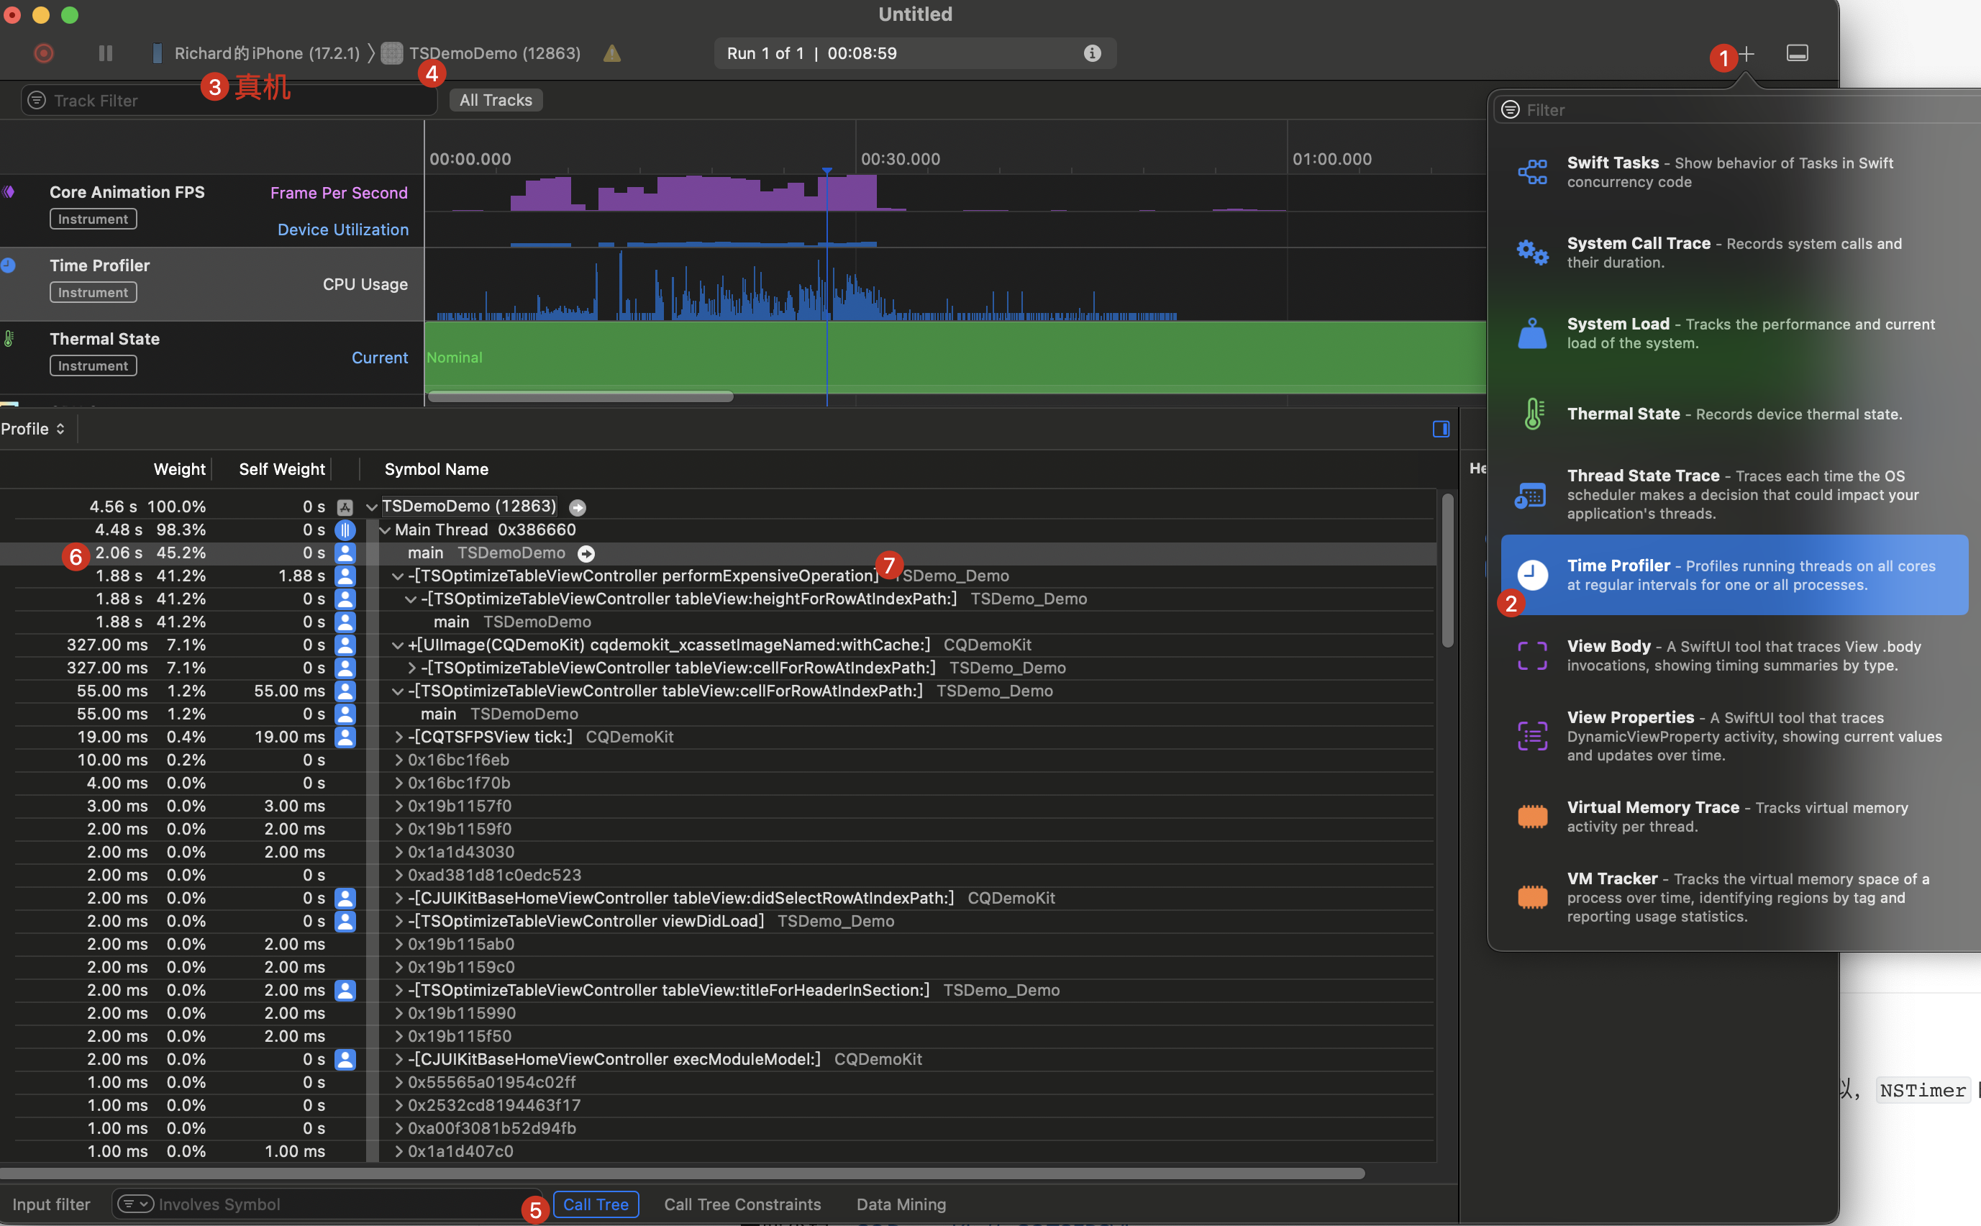Select the Swift Tasks library entry

coord(1734,172)
